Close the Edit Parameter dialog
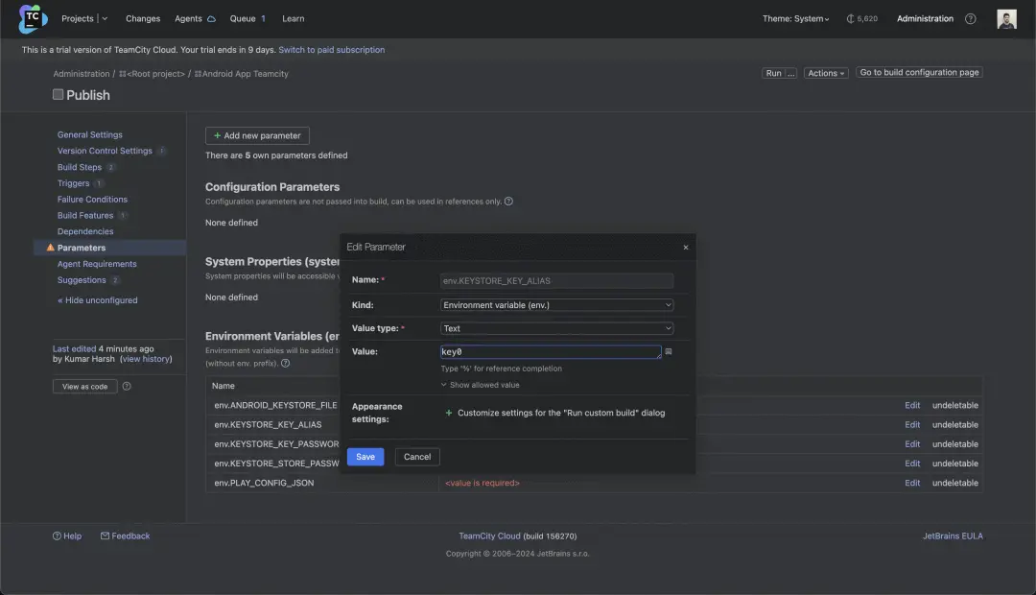The height and width of the screenshot is (595, 1036). click(x=685, y=248)
